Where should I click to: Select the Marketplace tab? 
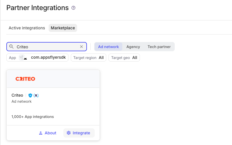pos(63,28)
